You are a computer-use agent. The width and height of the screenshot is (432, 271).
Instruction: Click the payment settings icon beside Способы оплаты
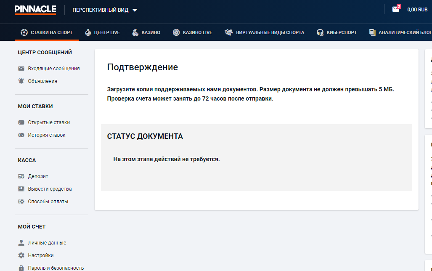click(21, 202)
